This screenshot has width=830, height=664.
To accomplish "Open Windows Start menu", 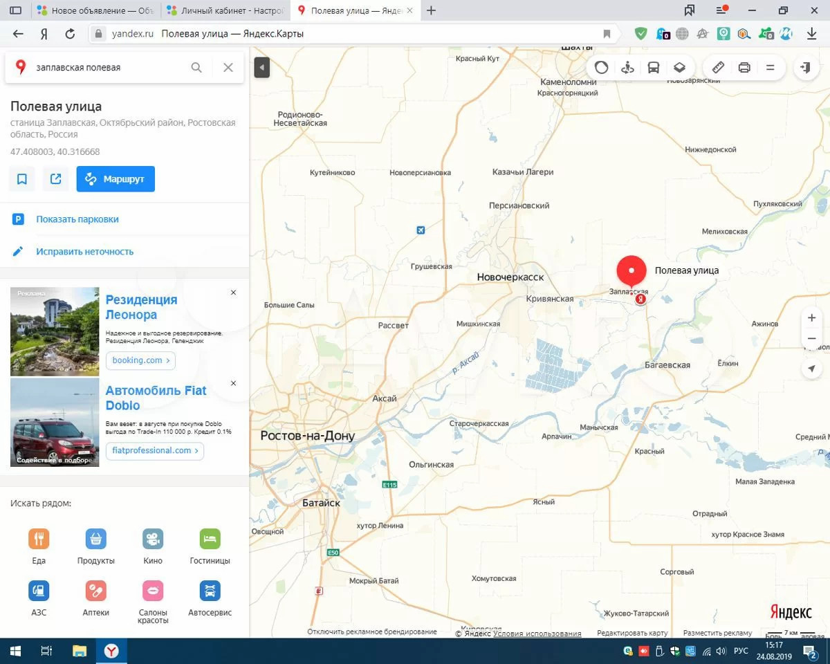I will point(15,651).
